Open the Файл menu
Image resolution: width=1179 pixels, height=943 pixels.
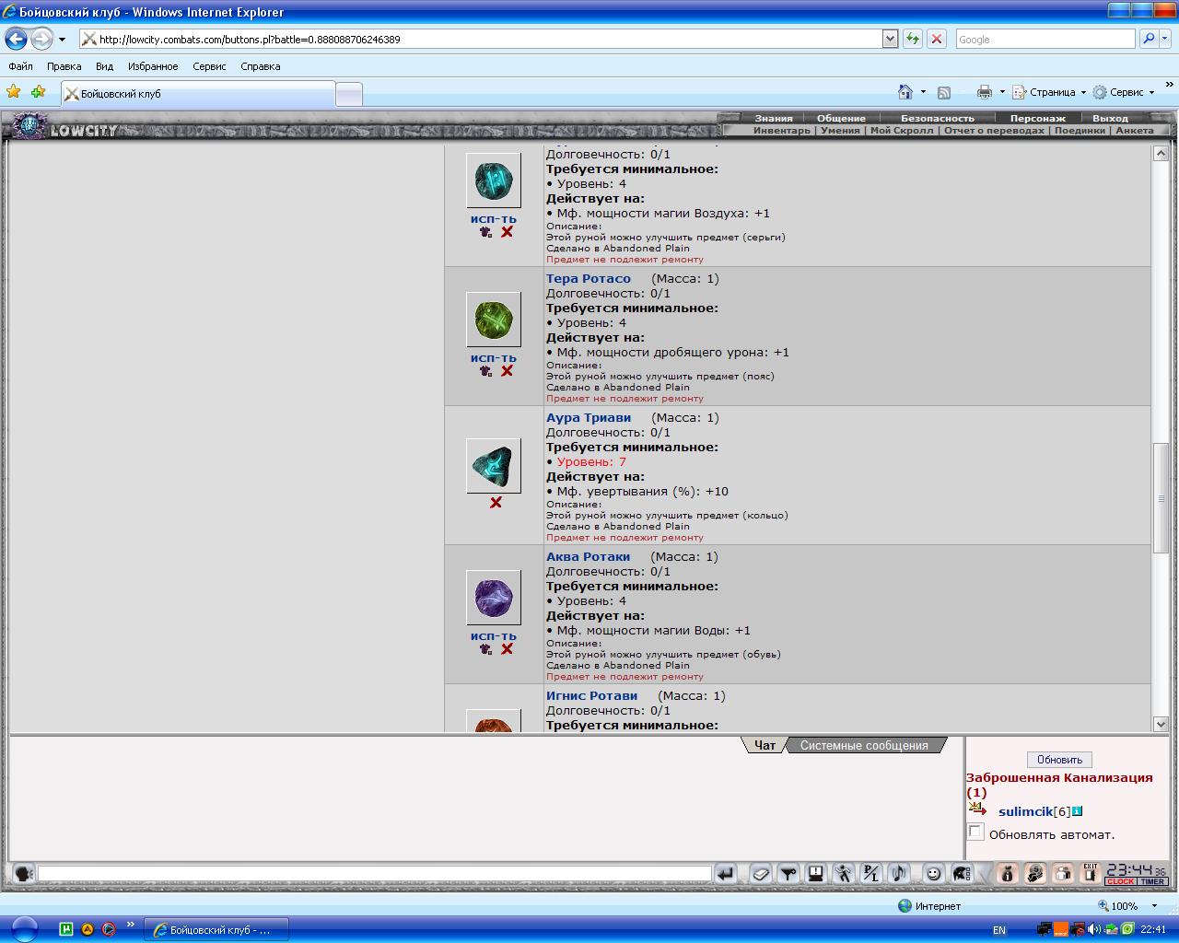[20, 66]
